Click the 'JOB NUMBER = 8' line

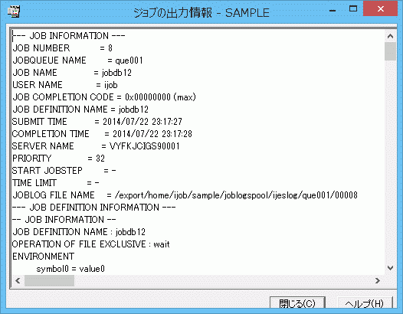tap(63, 48)
